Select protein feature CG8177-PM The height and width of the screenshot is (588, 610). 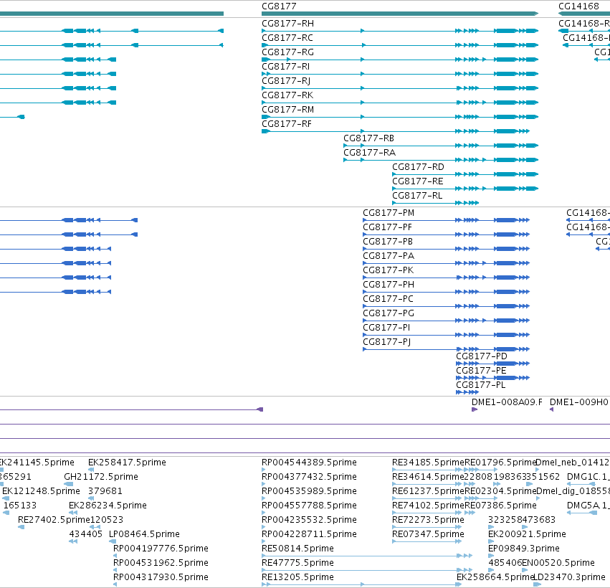pyautogui.click(x=389, y=213)
